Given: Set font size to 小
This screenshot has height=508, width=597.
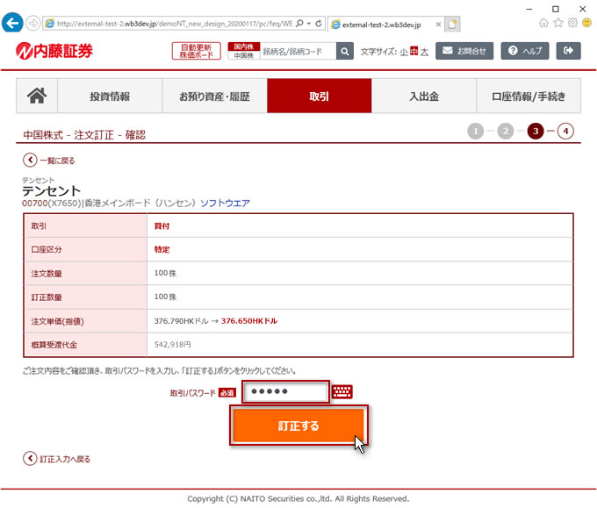Looking at the screenshot, I should point(404,52).
